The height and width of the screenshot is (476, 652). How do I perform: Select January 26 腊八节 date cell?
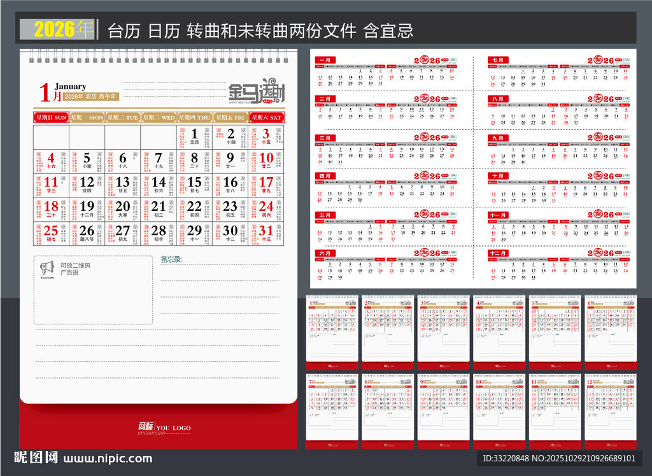tap(87, 233)
